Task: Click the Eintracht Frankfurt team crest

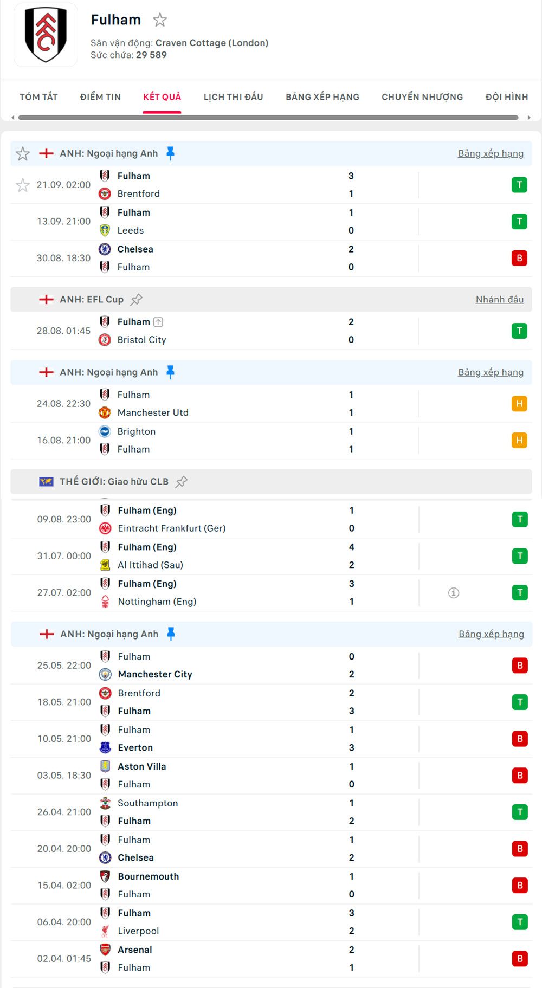Action: 106,528
